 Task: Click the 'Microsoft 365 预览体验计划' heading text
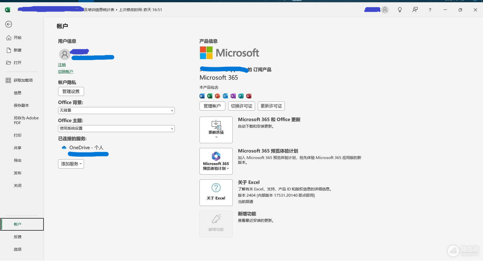268,151
